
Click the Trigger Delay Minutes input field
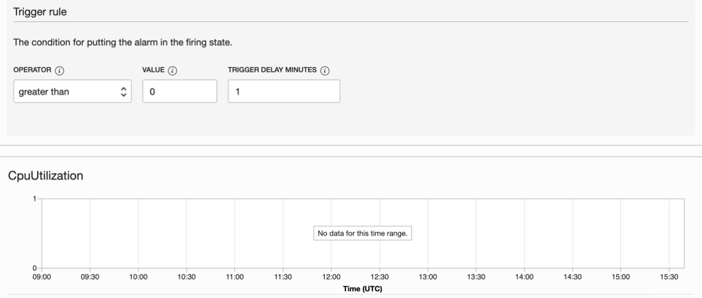[284, 91]
